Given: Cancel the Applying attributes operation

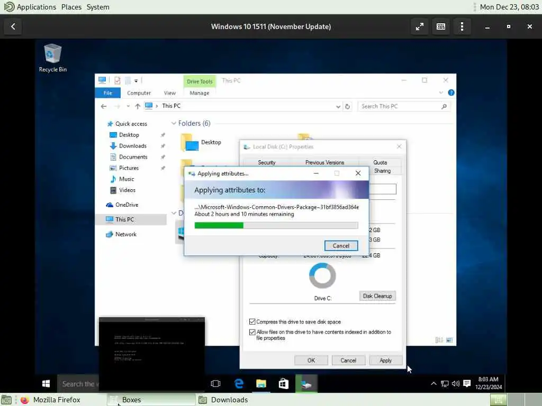Looking at the screenshot, I should (x=341, y=246).
